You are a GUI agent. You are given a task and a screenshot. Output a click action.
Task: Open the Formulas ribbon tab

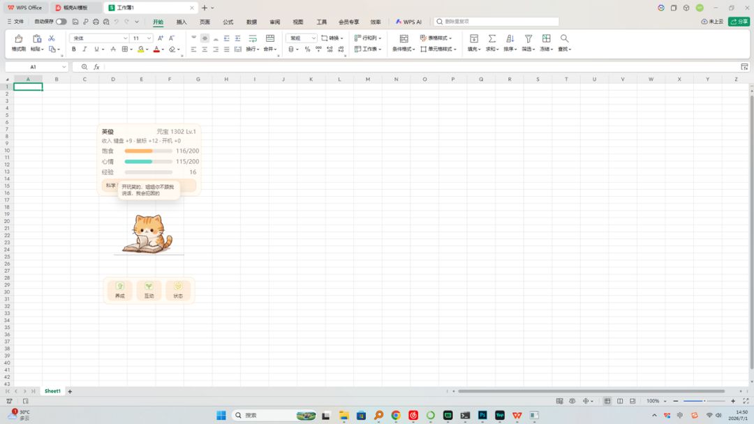[x=228, y=22]
